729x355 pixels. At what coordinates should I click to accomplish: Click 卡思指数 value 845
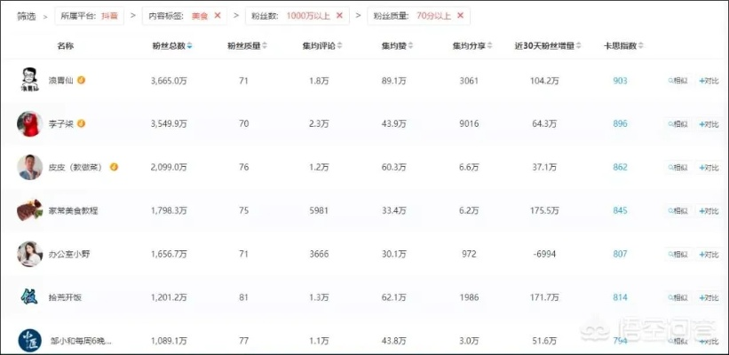(620, 211)
